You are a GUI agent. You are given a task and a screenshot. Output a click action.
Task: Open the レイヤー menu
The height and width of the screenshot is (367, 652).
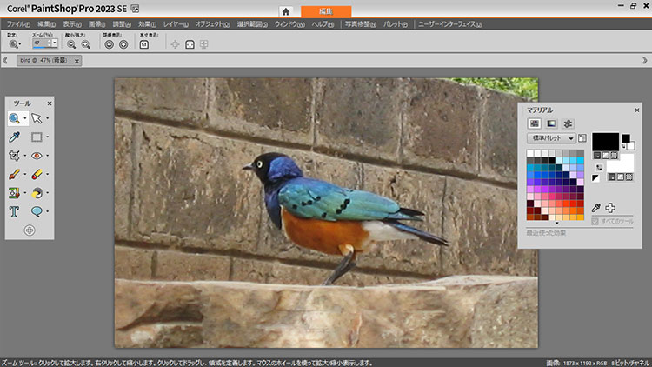[x=175, y=23]
